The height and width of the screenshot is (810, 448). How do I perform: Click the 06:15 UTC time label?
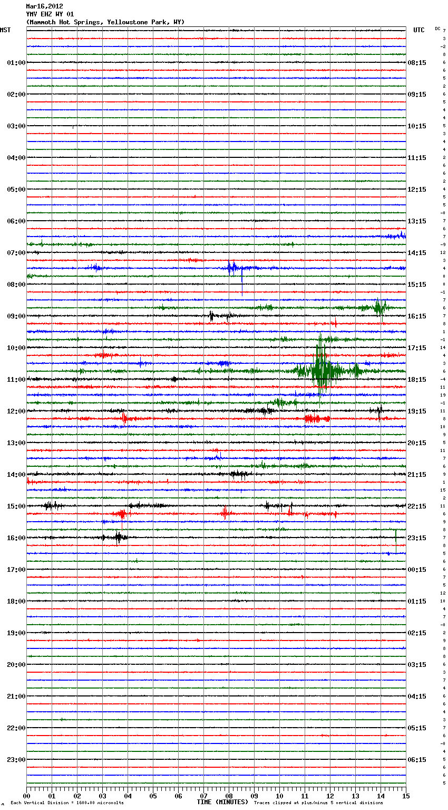coord(417,760)
